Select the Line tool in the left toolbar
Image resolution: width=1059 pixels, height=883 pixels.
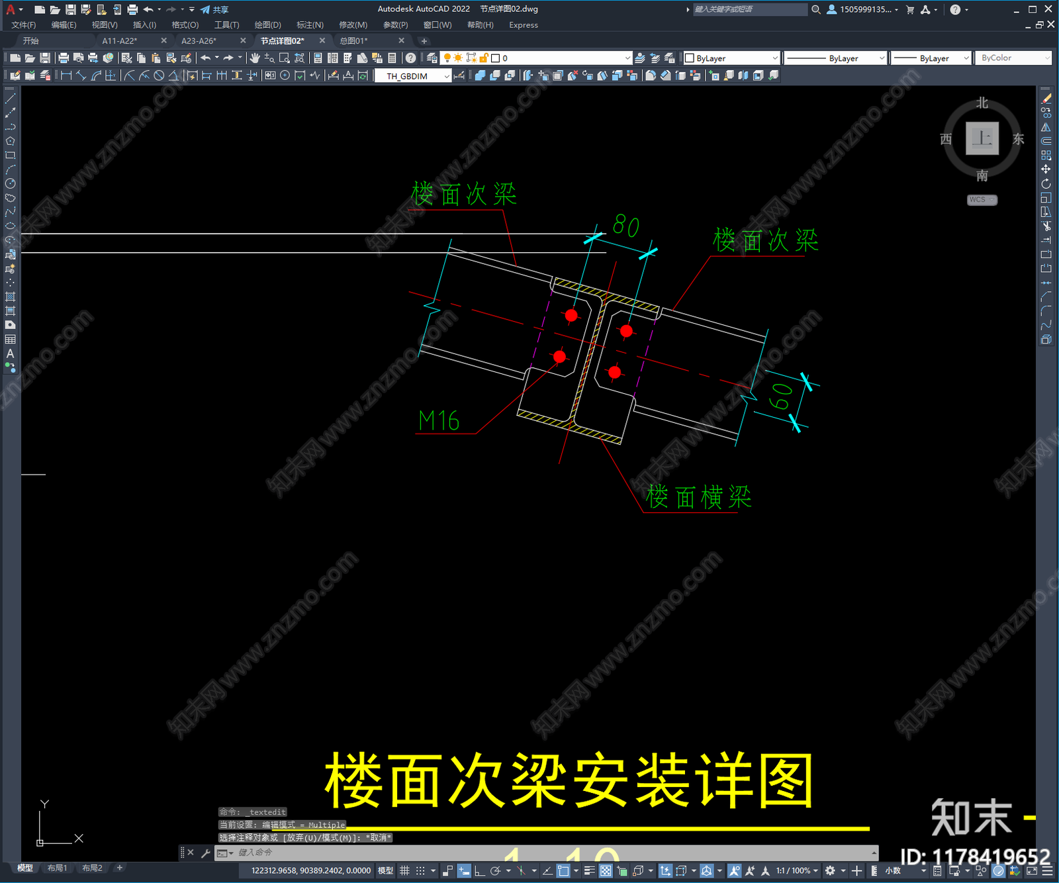click(10, 99)
